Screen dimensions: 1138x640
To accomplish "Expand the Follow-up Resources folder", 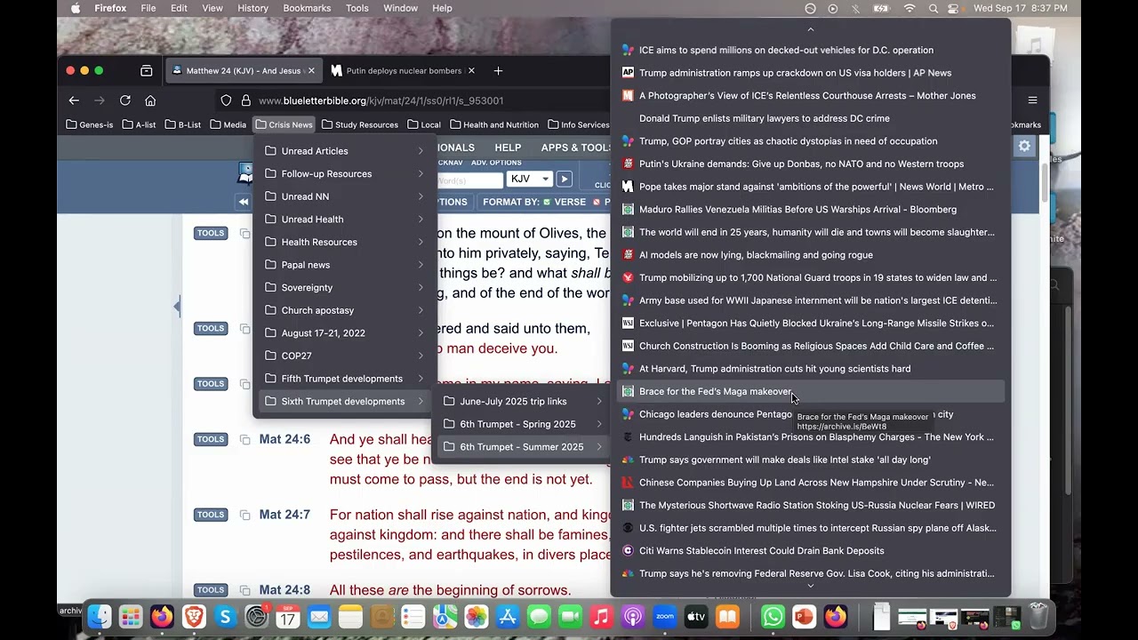I will 345,173.
